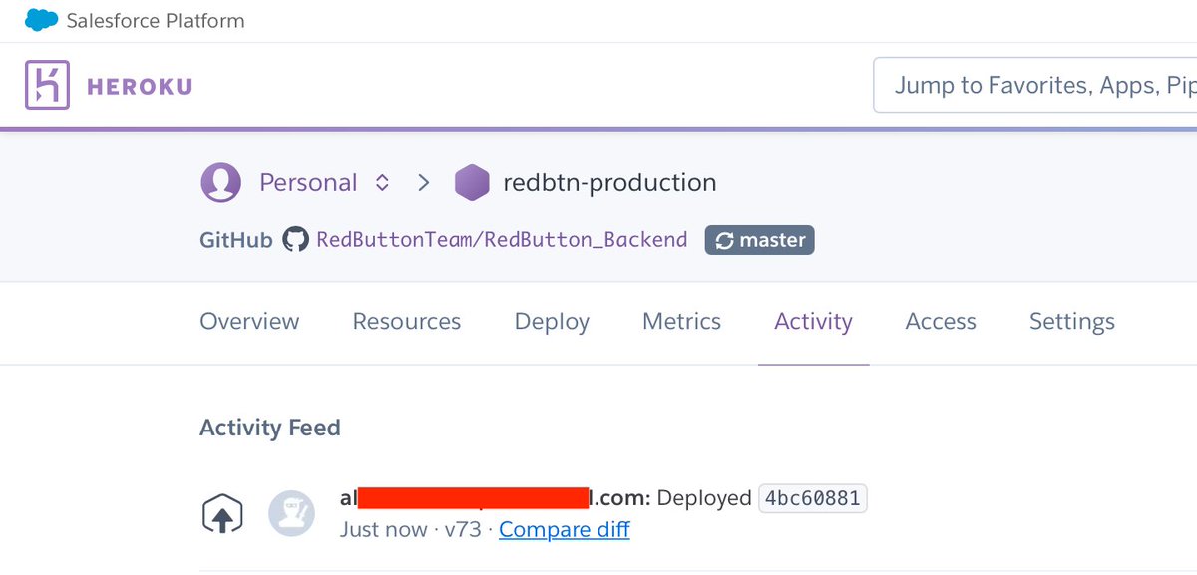Switch to the Resources tab
This screenshot has width=1197, height=575.
click(x=407, y=322)
